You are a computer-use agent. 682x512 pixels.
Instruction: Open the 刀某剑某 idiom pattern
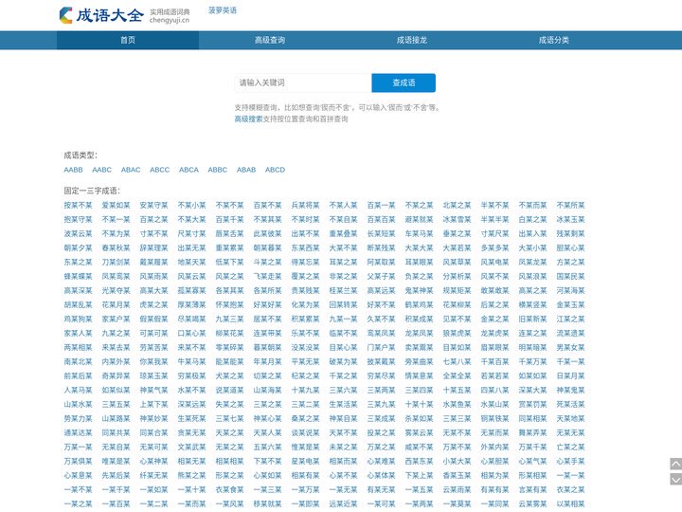(x=116, y=262)
